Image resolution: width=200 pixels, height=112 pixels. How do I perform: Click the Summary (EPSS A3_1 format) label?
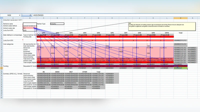(12, 74)
